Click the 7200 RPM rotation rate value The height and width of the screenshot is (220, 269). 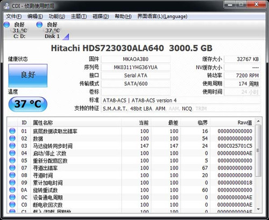[x=242, y=76]
